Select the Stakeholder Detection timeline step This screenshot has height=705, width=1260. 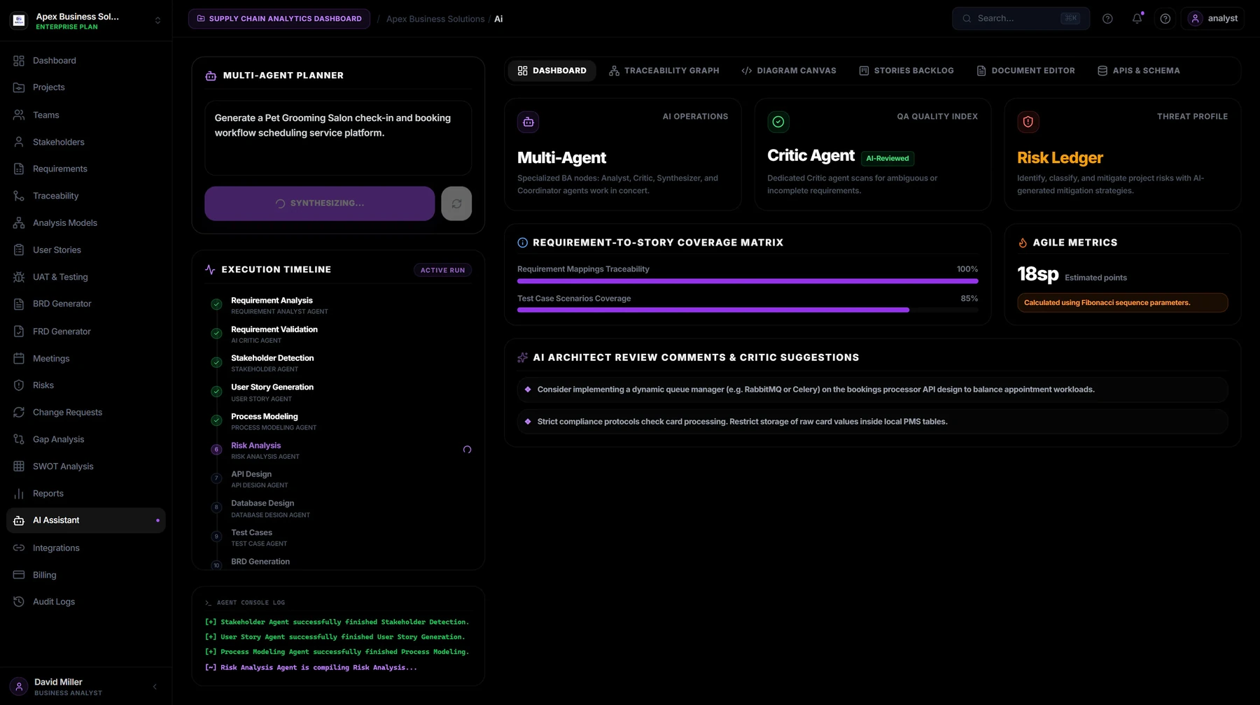pos(338,363)
